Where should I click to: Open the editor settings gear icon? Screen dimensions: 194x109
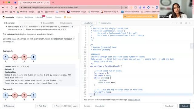186,23
